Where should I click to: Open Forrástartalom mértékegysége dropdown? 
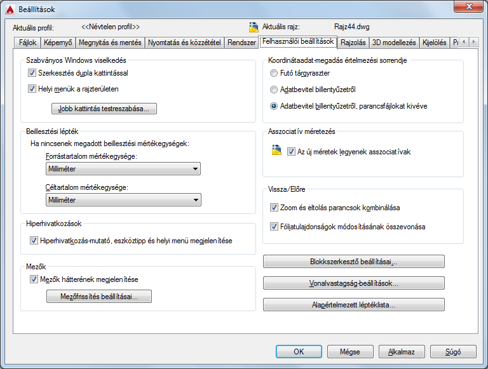(x=123, y=169)
